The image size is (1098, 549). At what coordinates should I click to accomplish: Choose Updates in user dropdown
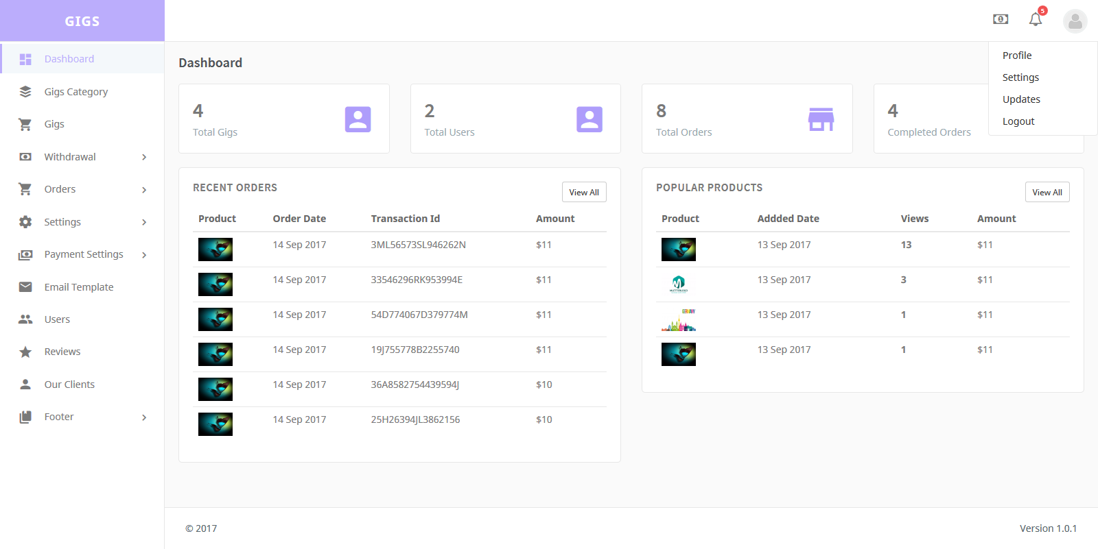(x=1021, y=99)
